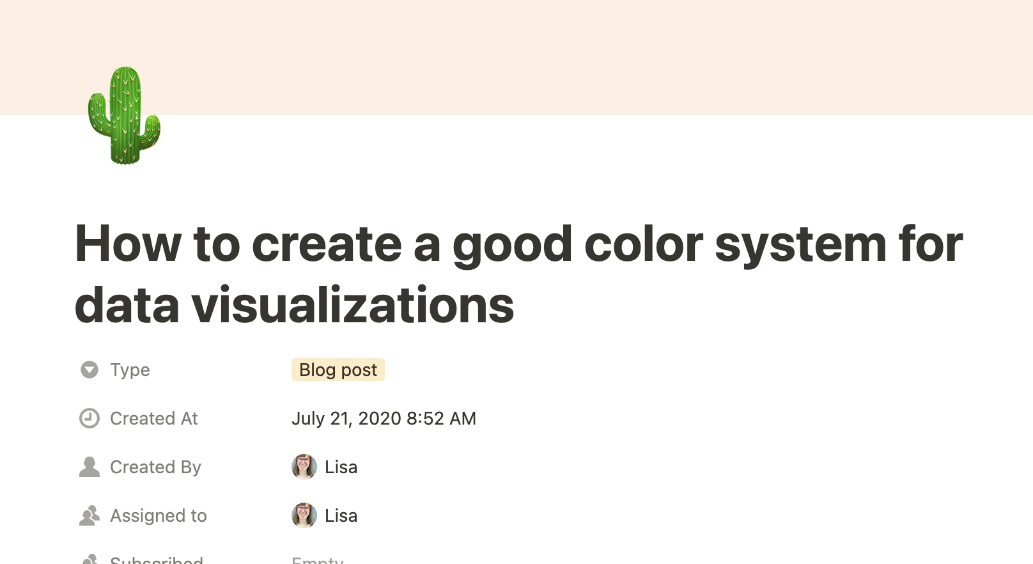Image resolution: width=1033 pixels, height=564 pixels.
Task: Click Lisa's avatar in Created By row
Action: tap(304, 467)
